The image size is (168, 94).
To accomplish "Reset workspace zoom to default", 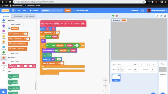I will point(106,91).
